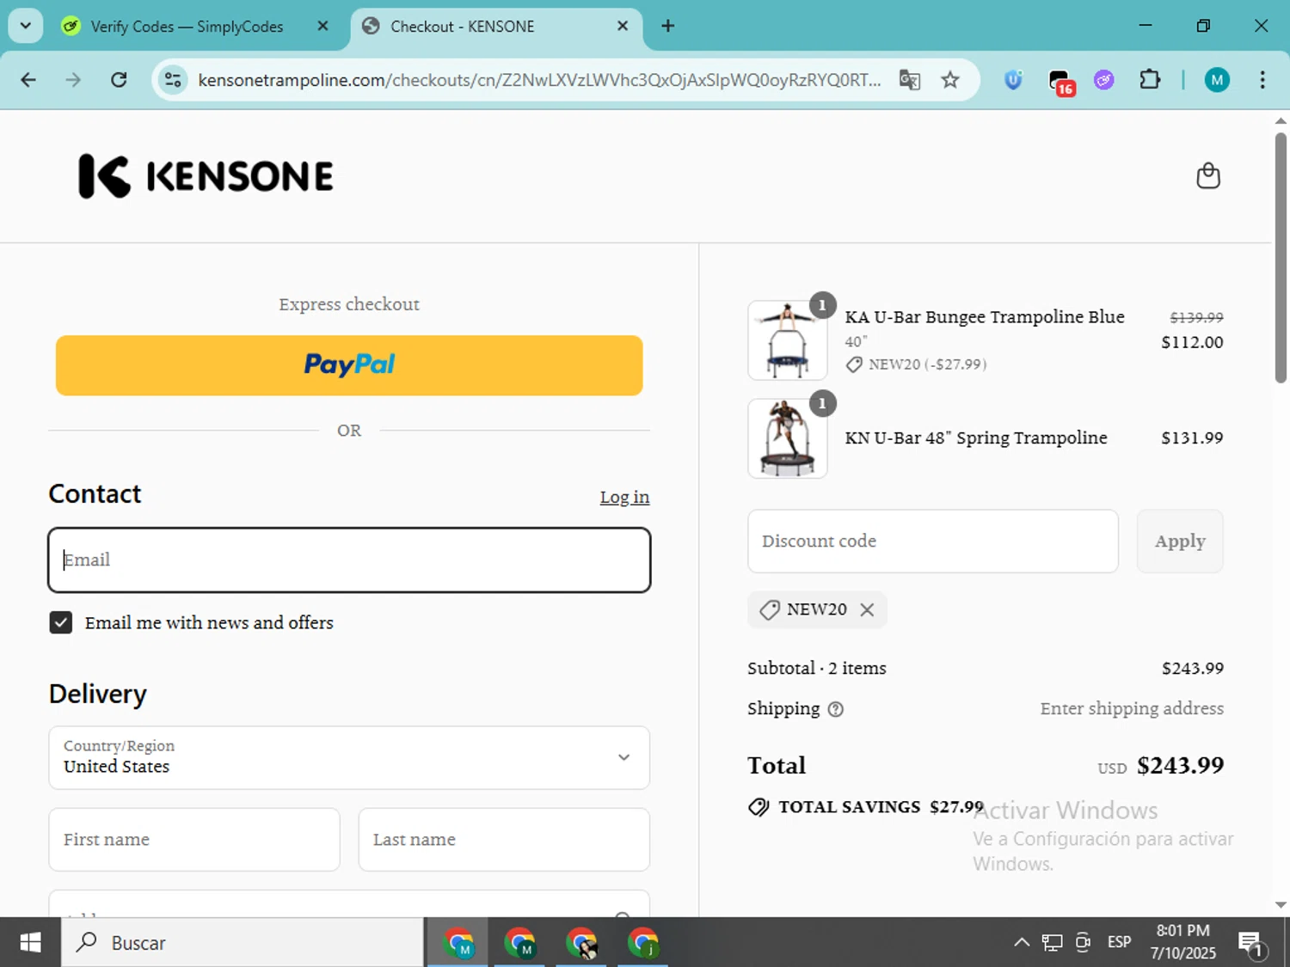Screen dimensions: 1290x967
Task: Click the tray network display icon
Action: pos(1052,943)
